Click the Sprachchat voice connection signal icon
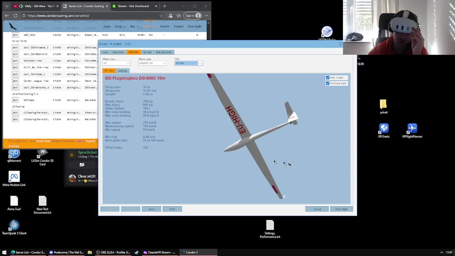455x256 pixels. 72,155
